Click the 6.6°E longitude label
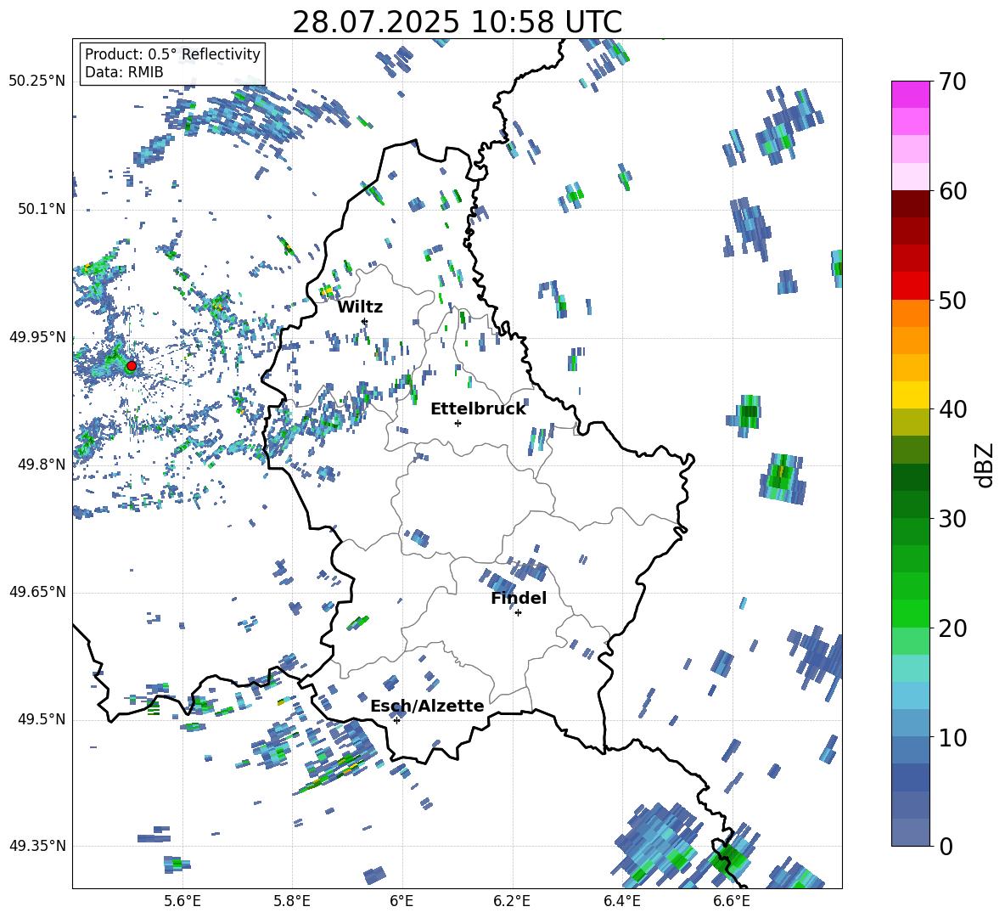 pyautogui.click(x=732, y=901)
